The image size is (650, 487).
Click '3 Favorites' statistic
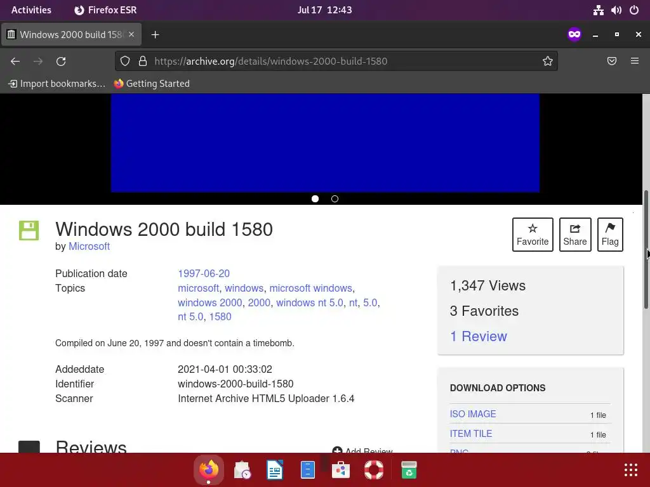(x=484, y=311)
